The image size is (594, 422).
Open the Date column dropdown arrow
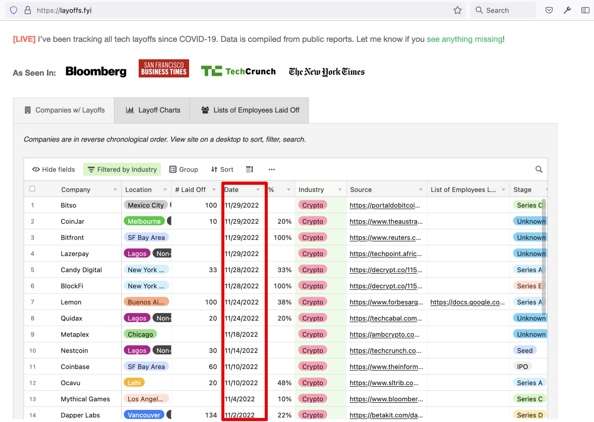coord(258,190)
